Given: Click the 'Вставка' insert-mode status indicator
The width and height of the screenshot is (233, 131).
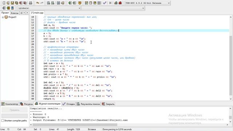Looking at the screenshot, I should pyautogui.click(x=92, y=130).
